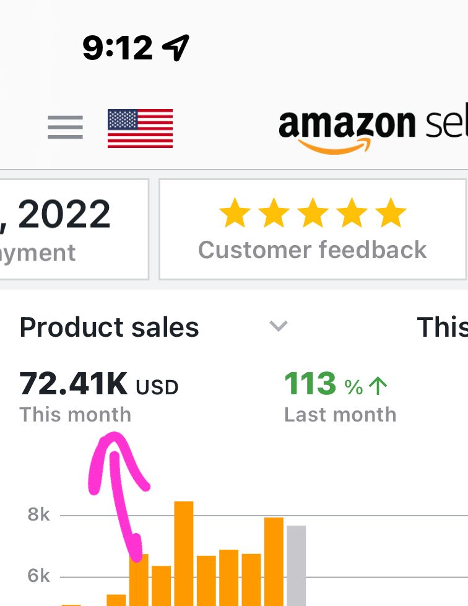The height and width of the screenshot is (606, 468).
Task: Select the Product sales metric heading
Action: click(109, 327)
